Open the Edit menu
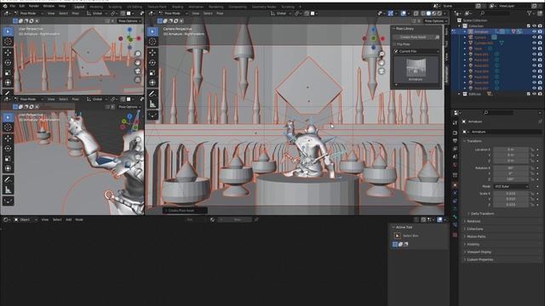The height and width of the screenshot is (306, 545). point(22,6)
